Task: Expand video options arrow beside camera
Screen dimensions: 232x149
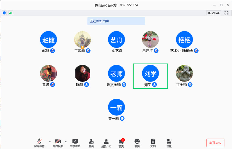Action: (66, 141)
